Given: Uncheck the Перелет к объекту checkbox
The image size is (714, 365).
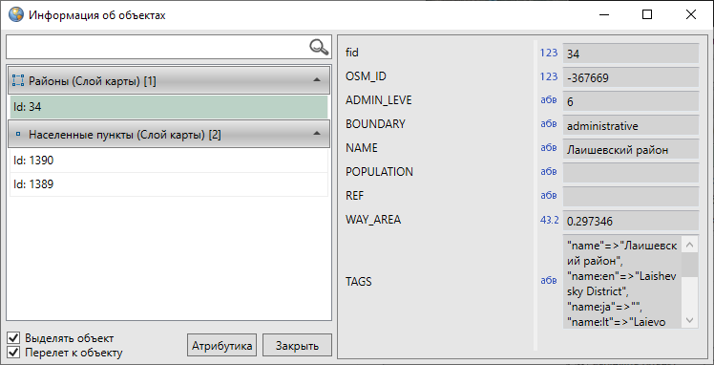Looking at the screenshot, I should coord(14,353).
